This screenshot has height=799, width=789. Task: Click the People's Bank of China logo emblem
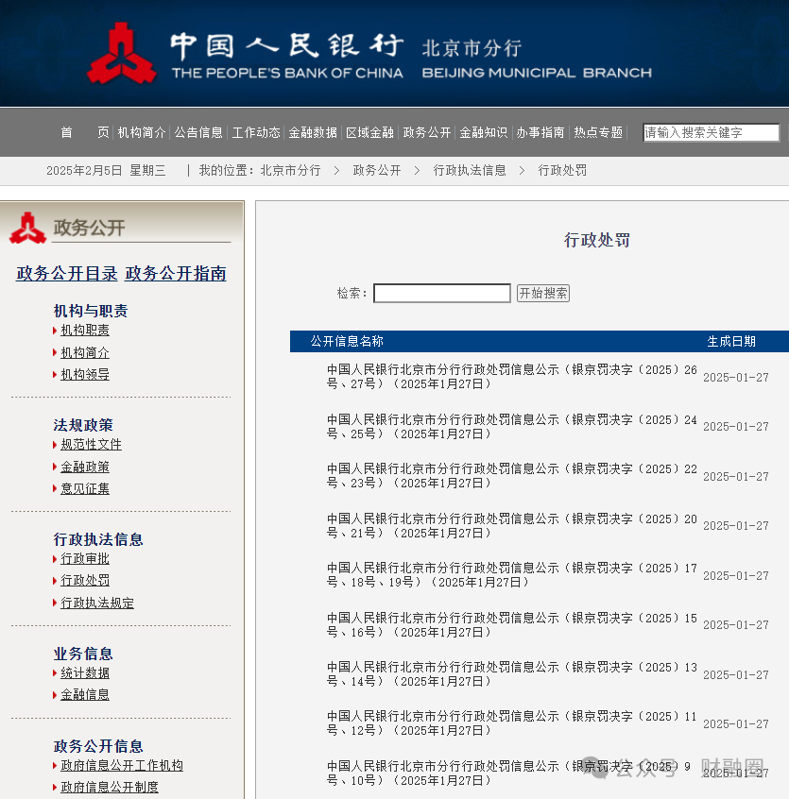coord(121,53)
